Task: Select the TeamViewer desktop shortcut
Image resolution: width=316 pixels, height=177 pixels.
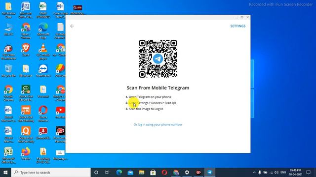Action: click(x=43, y=71)
